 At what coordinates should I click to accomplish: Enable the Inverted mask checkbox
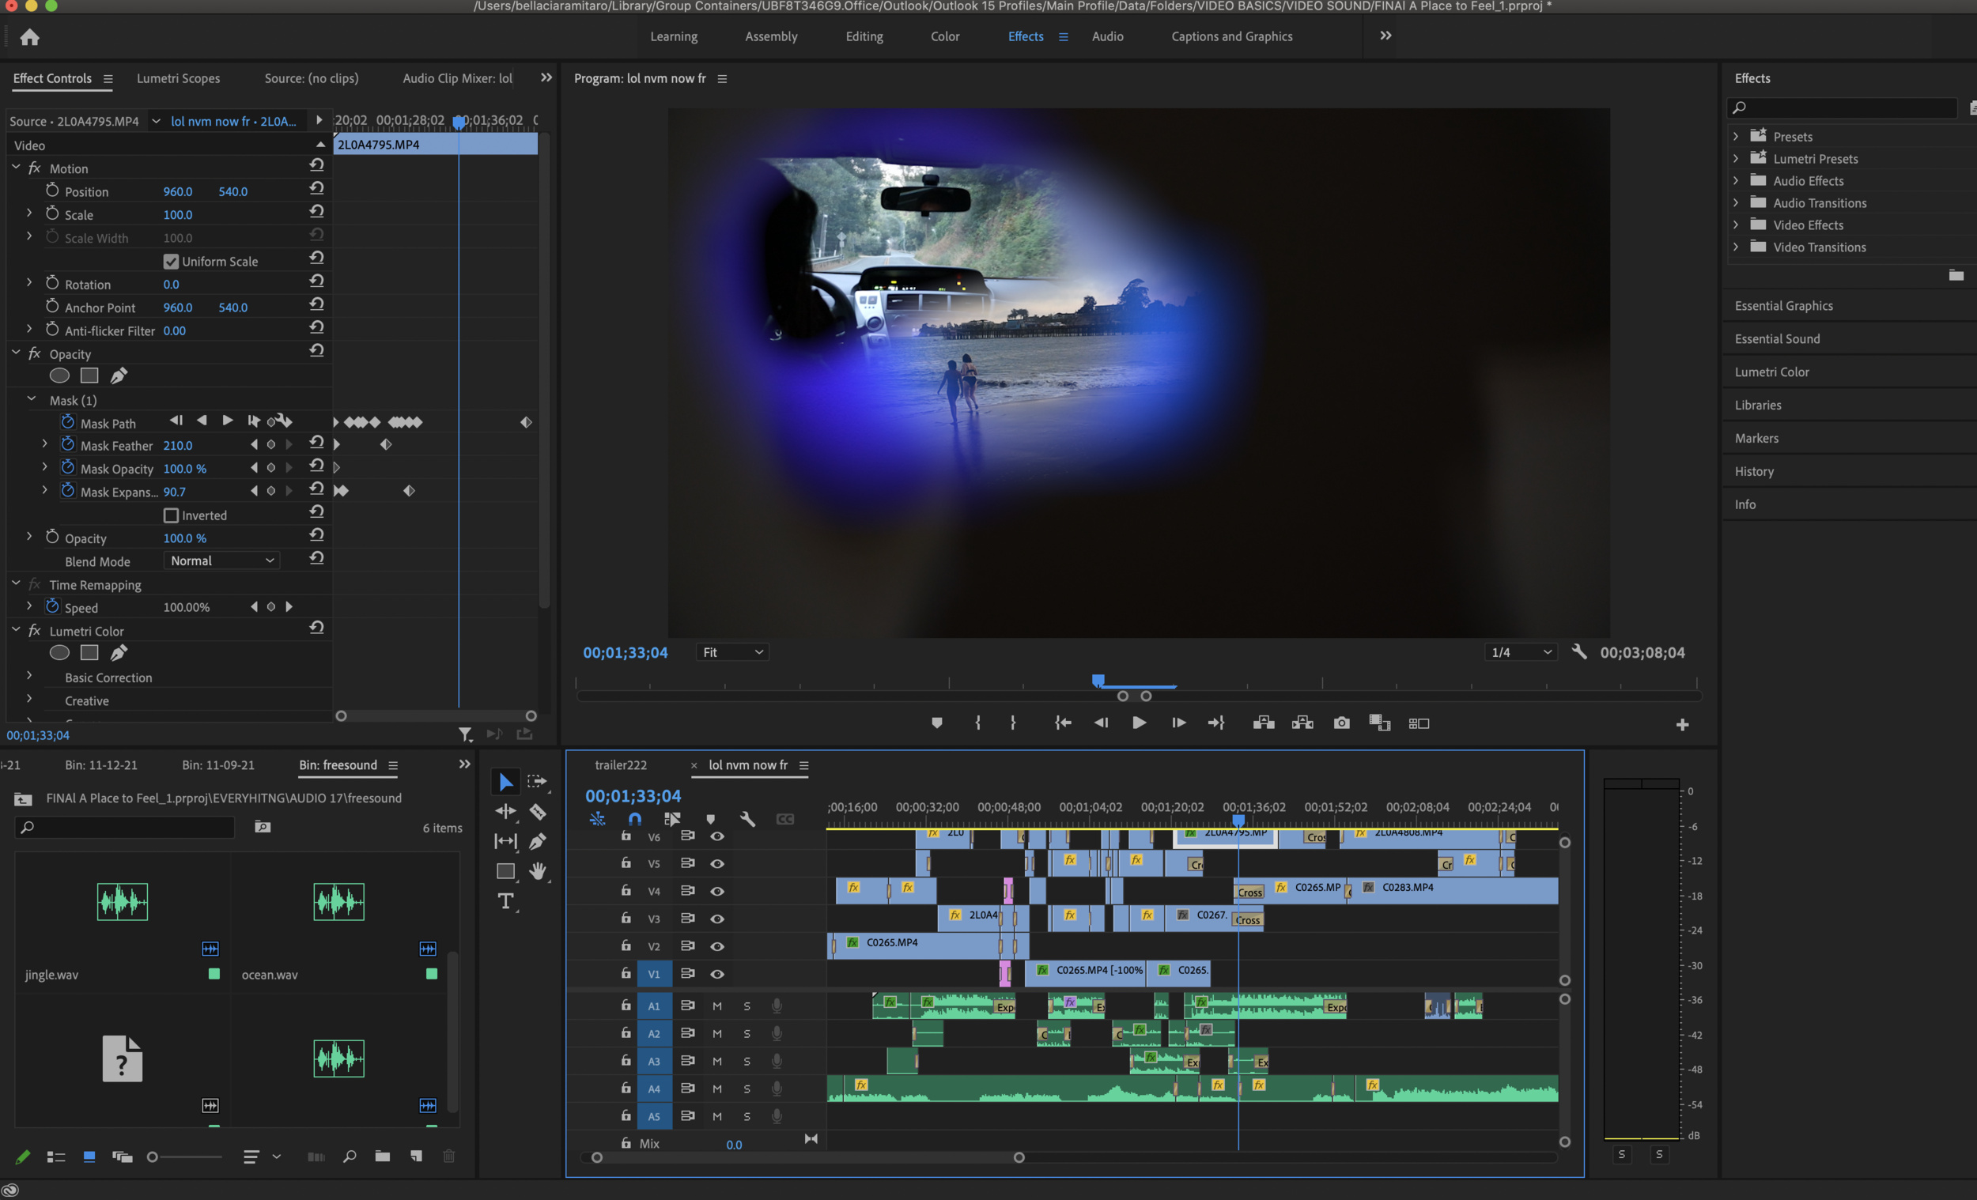coord(171,515)
